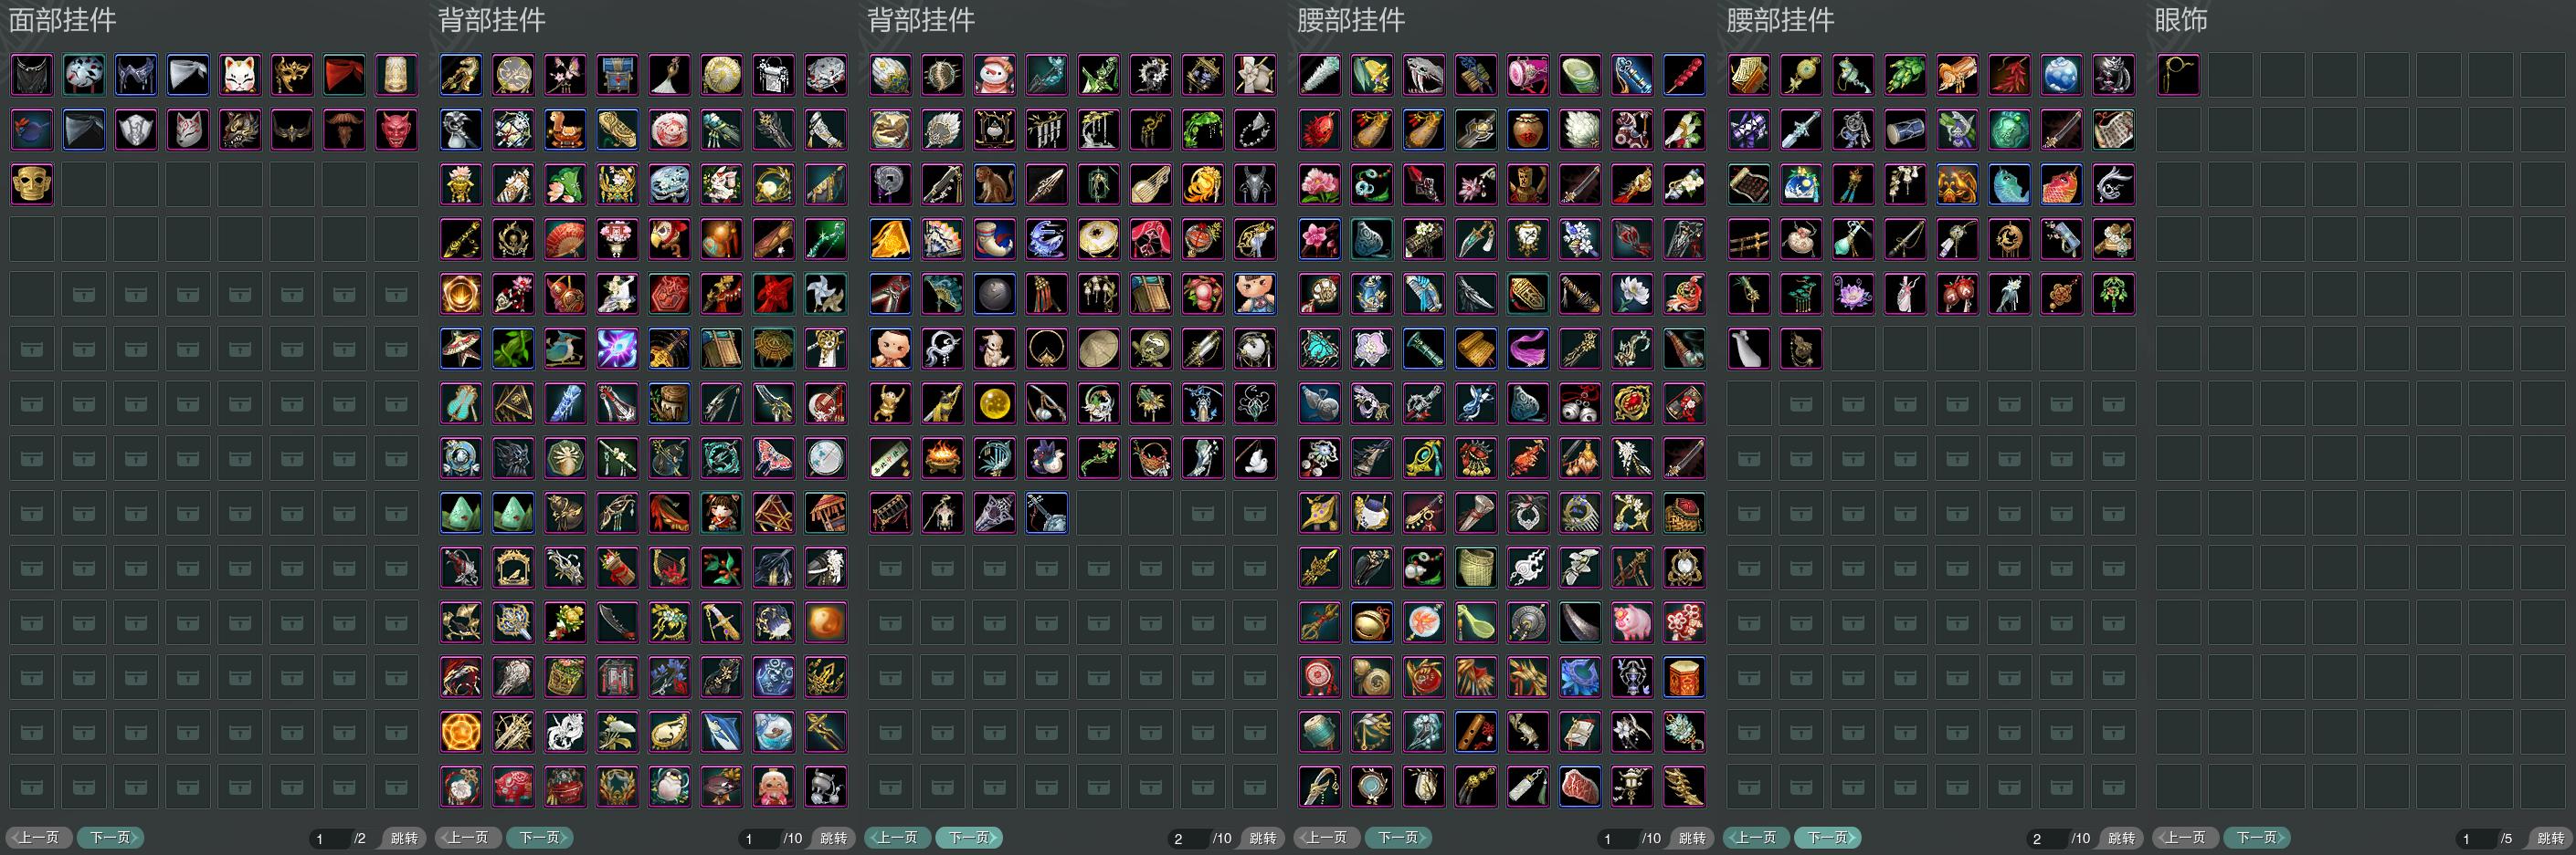2576x855 pixels.
Task: Choose the red folding fan back item
Action: 565,240
